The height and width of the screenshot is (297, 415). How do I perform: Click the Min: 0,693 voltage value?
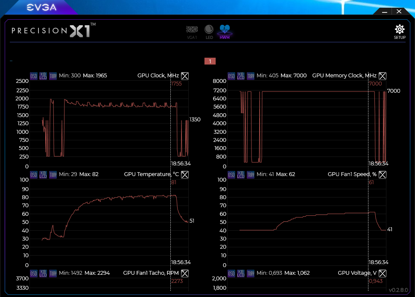(x=269, y=273)
